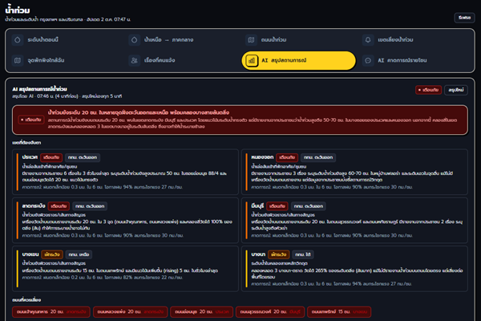Click the บางนา district name
This screenshot has height=321, width=481.
pyautogui.click(x=258, y=254)
